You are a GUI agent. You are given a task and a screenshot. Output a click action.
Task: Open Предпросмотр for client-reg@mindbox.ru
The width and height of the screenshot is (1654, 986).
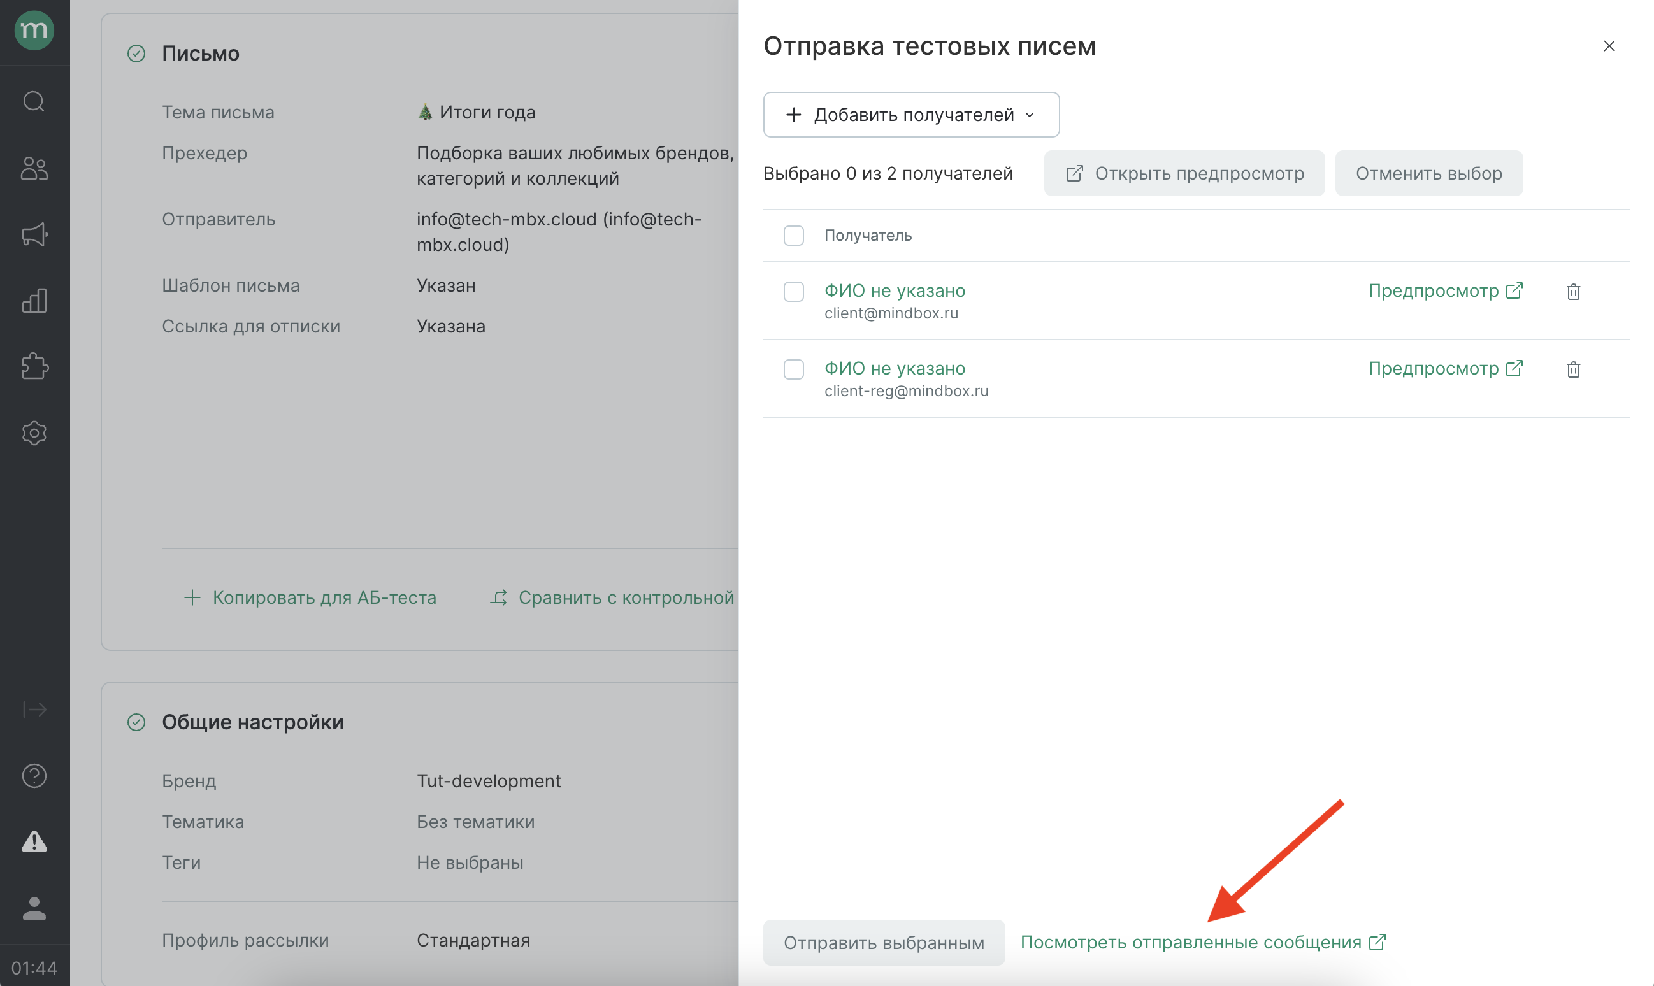pyautogui.click(x=1446, y=369)
